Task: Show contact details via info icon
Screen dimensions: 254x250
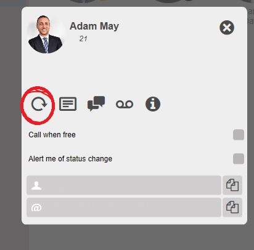Action: tap(153, 104)
